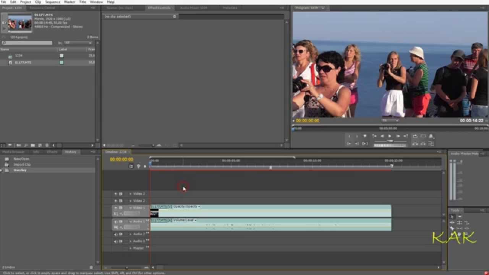The image size is (489, 275).
Task: Select the Razor tool in Tools panel
Action: 452,228
